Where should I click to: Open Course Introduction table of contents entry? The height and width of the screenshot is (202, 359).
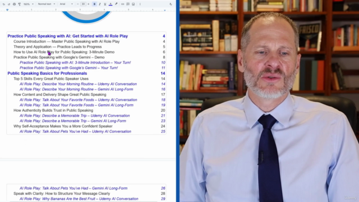pyautogui.click(x=66, y=42)
